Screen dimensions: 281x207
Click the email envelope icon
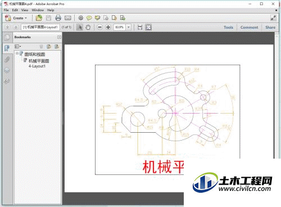68,18
